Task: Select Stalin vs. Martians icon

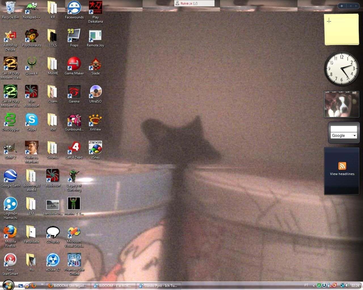Action: pos(31,152)
